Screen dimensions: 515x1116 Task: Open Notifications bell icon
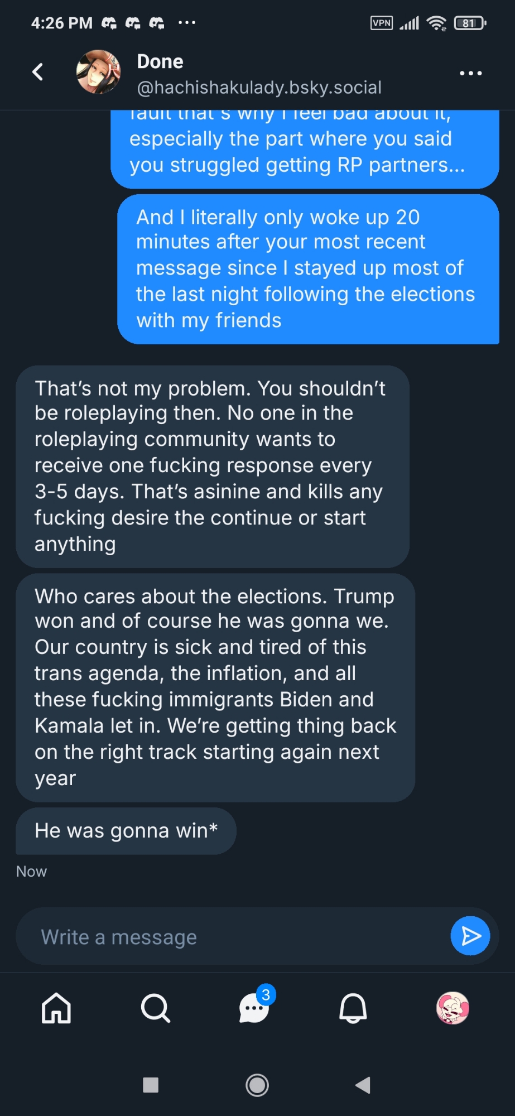[353, 1008]
